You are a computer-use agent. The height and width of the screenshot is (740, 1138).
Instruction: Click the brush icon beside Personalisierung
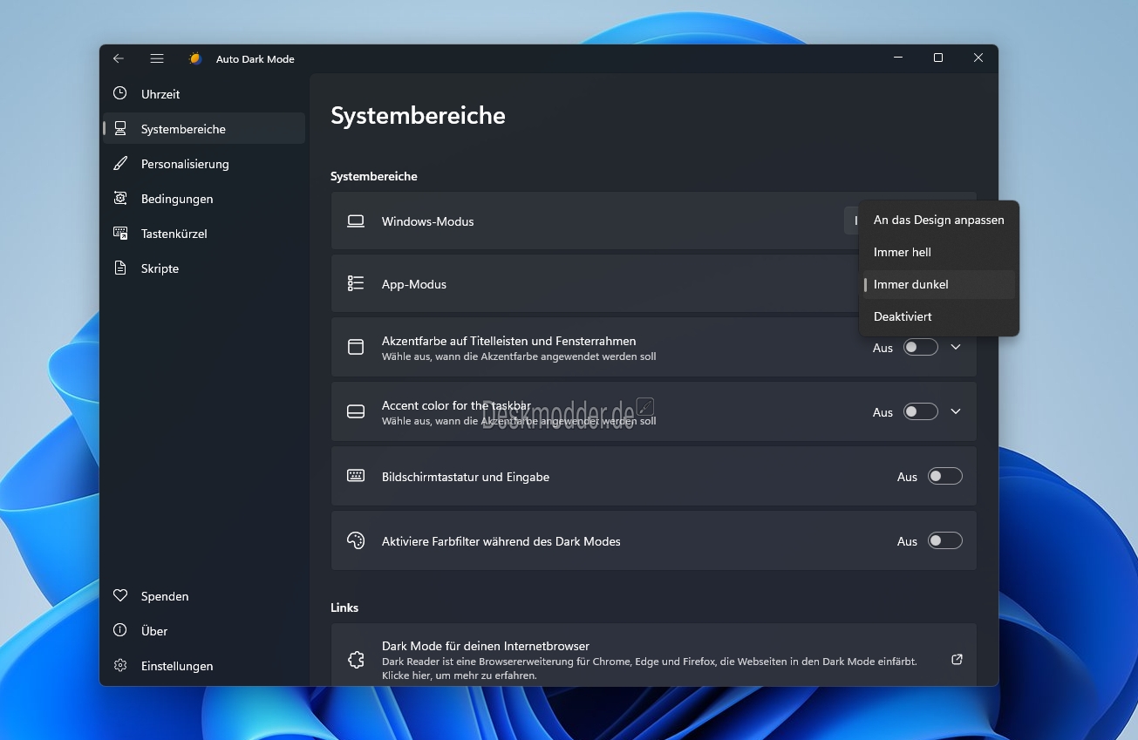coord(120,163)
